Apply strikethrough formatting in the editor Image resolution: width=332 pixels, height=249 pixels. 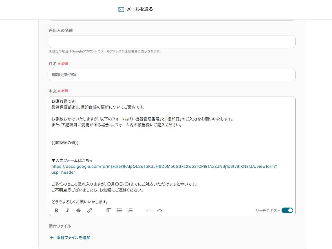[79, 210]
